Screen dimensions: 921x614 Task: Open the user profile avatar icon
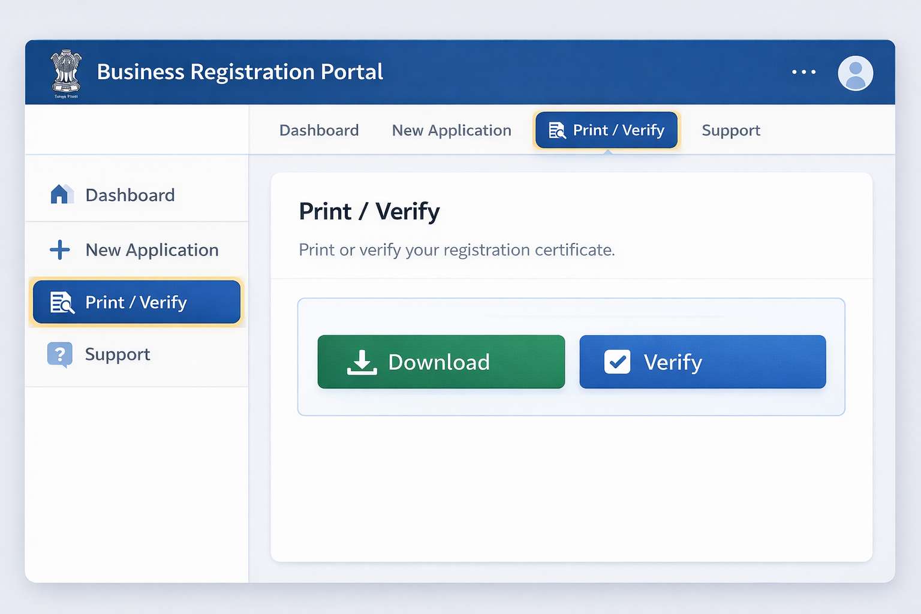coord(855,73)
